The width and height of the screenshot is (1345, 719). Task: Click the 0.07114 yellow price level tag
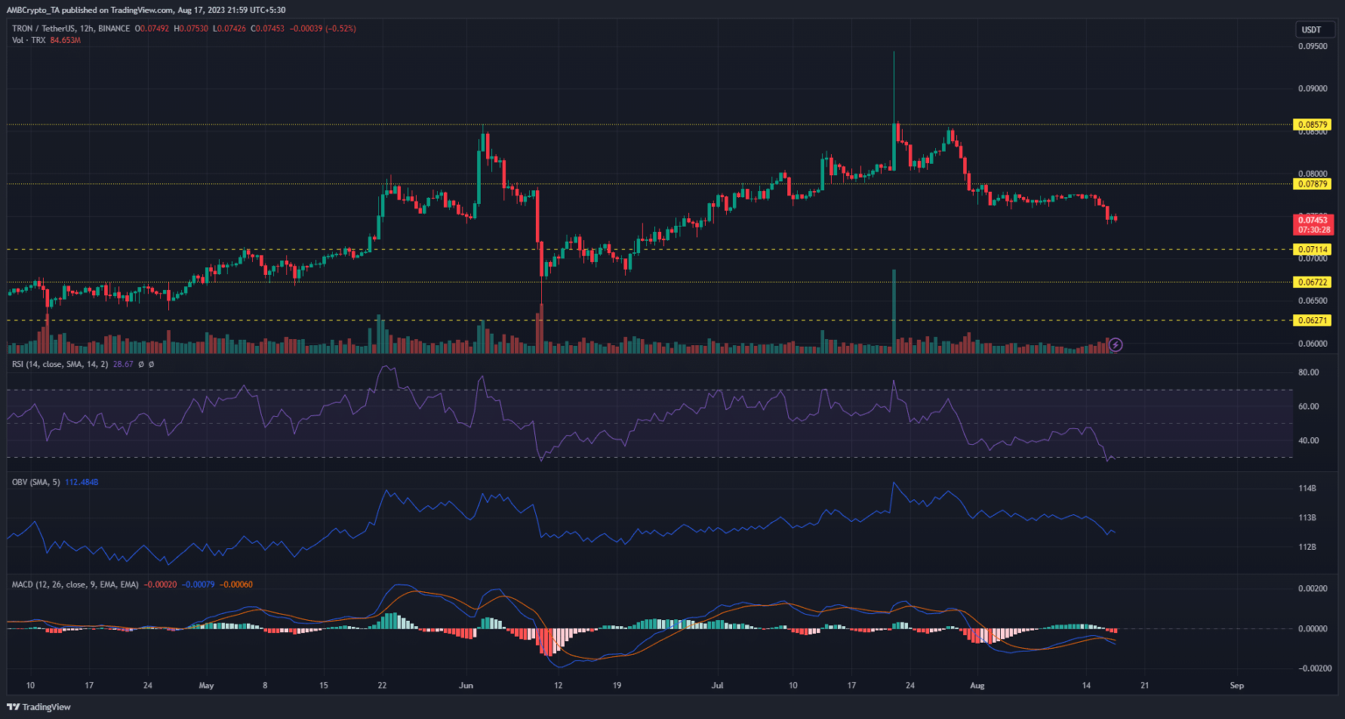tap(1313, 250)
